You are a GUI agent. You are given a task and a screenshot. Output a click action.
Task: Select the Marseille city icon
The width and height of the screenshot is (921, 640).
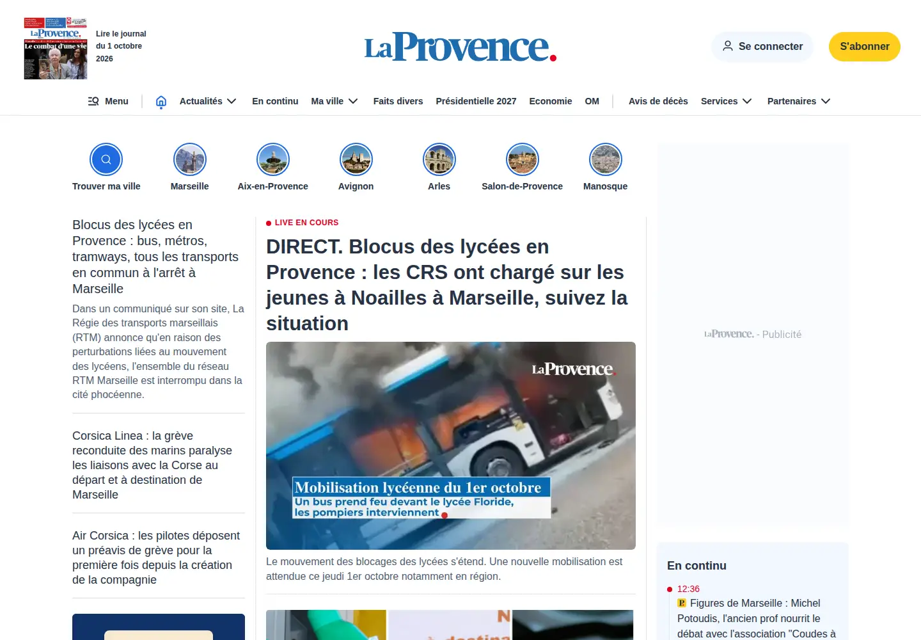[x=190, y=159]
